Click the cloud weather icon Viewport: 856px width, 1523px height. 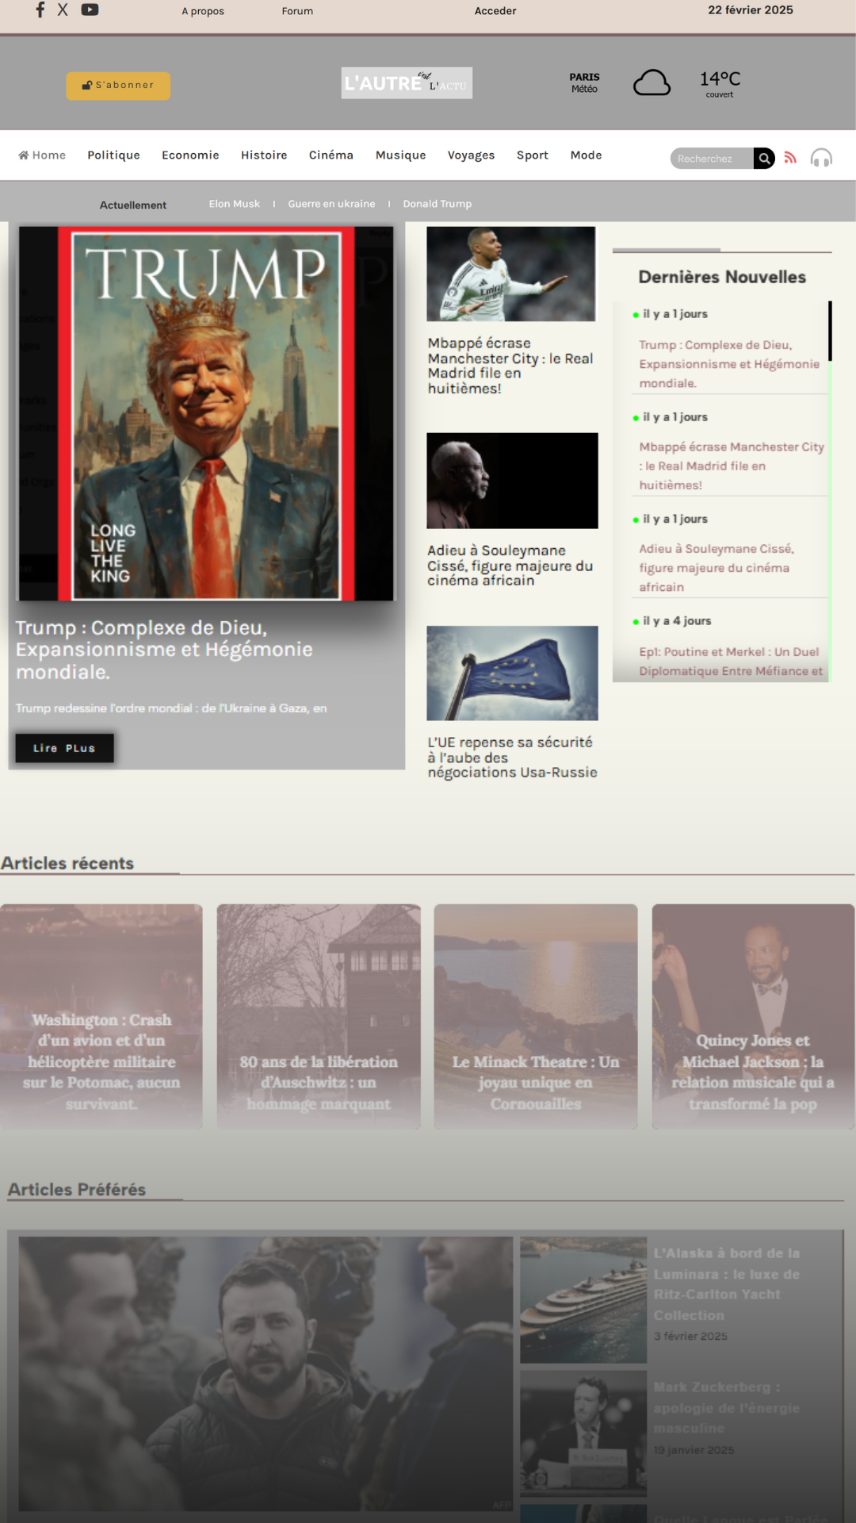(x=652, y=82)
